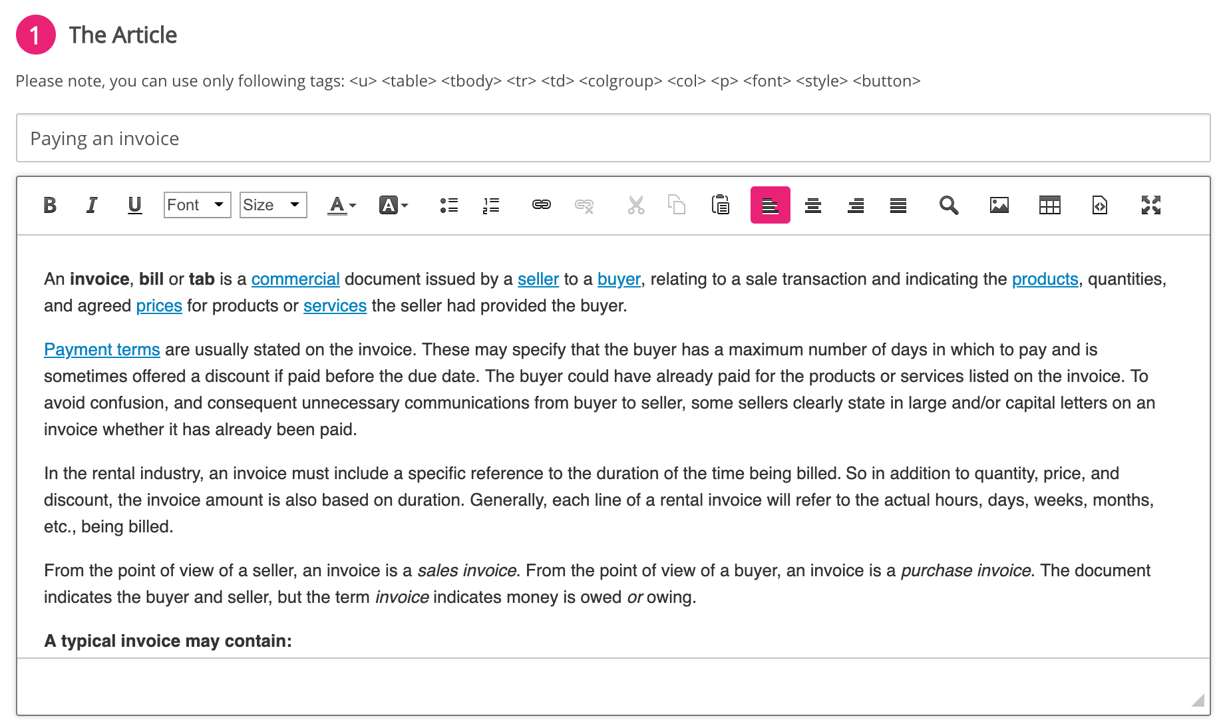Insert a bulleted list

450,205
